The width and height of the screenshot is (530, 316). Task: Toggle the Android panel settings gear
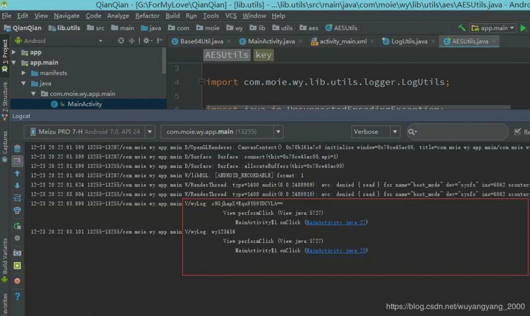coord(146,41)
